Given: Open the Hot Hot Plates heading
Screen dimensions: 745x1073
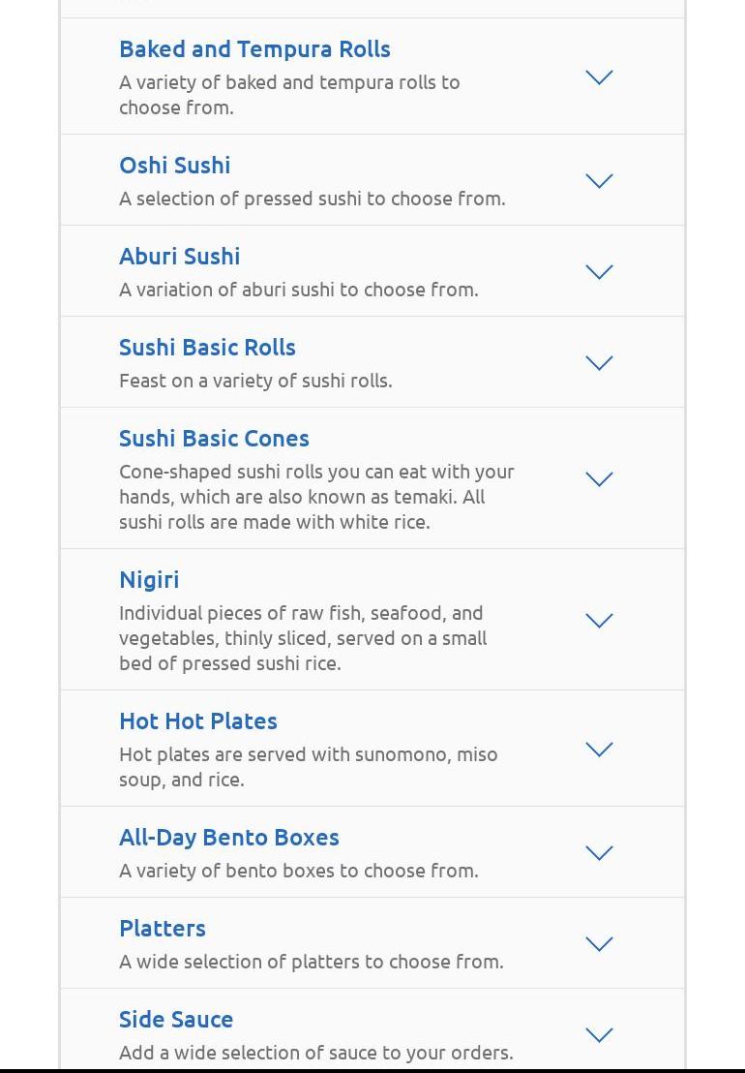Looking at the screenshot, I should [x=197, y=720].
